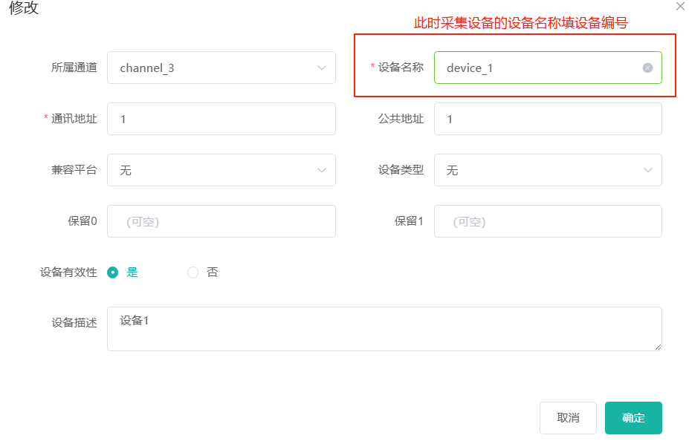Image resolution: width=689 pixels, height=441 pixels.
Task: Click the 是 label text next to the radio
Action: tap(132, 272)
